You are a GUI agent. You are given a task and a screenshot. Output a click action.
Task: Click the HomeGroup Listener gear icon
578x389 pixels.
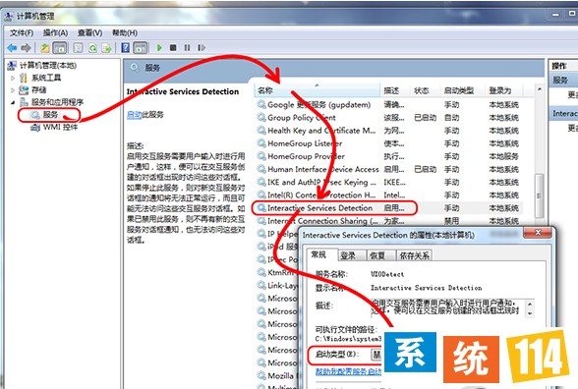click(261, 143)
